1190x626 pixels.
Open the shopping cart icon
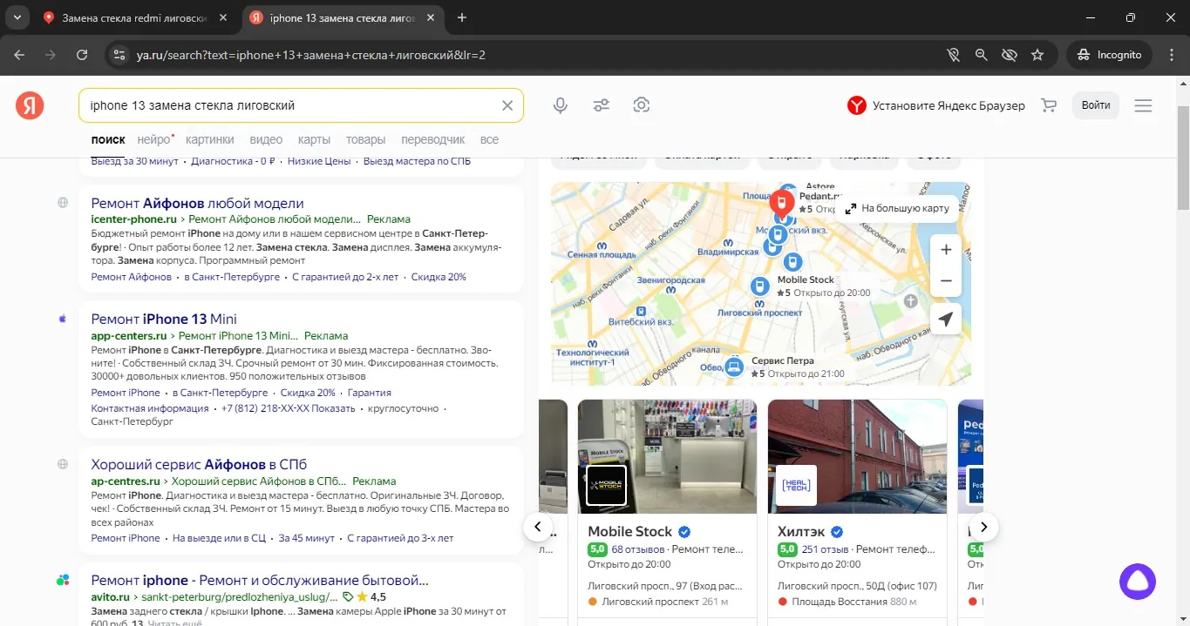click(1049, 105)
